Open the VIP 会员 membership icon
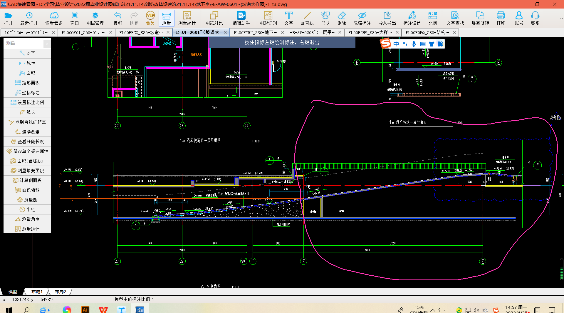 [x=150, y=18]
